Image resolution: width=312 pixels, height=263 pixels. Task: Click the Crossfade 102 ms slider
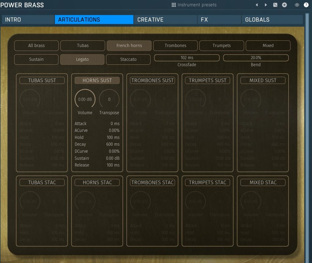[x=187, y=58]
